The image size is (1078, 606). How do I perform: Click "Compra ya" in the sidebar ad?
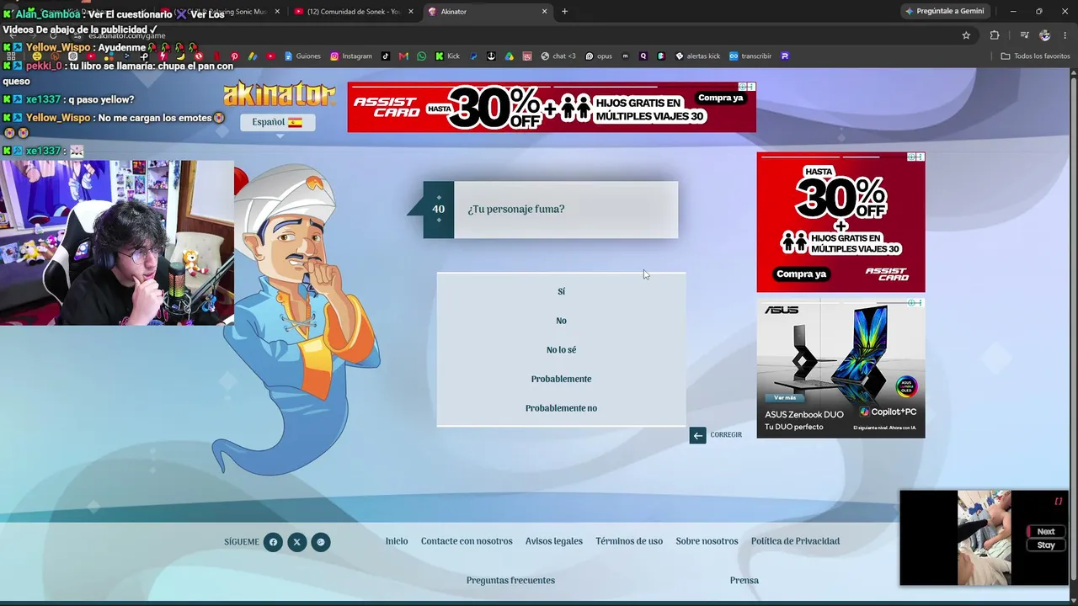point(802,274)
